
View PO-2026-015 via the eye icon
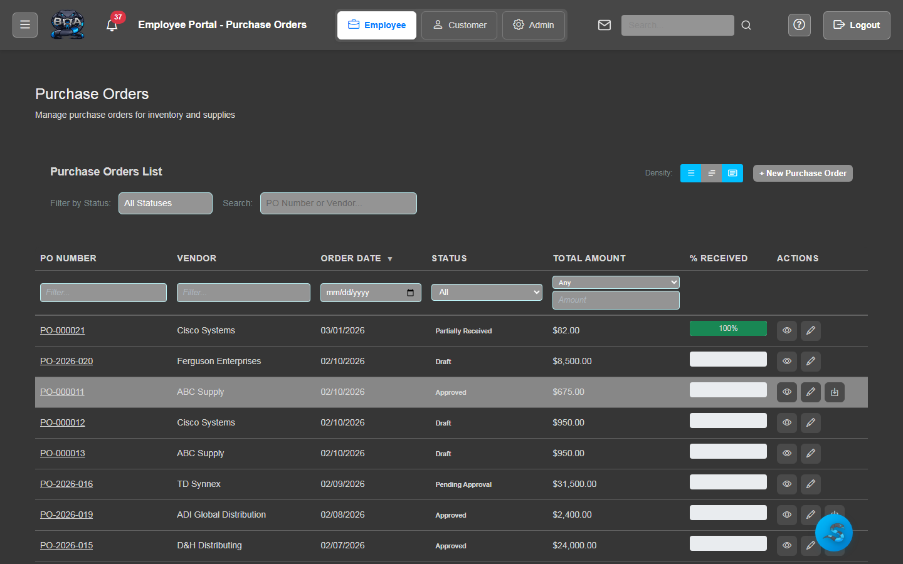click(x=786, y=545)
